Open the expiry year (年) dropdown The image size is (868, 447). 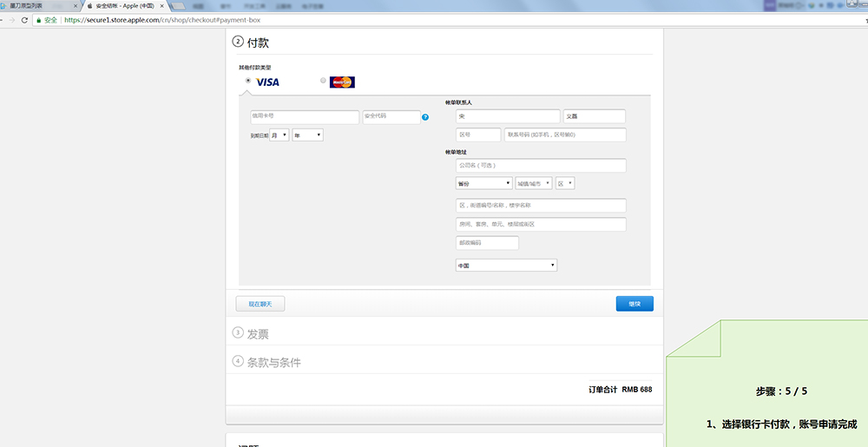(307, 135)
